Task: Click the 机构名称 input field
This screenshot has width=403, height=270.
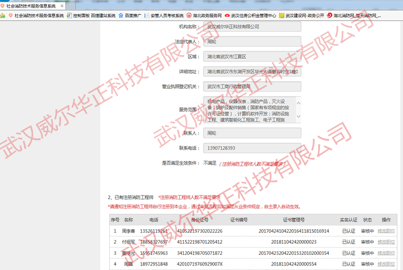Action: point(252,27)
